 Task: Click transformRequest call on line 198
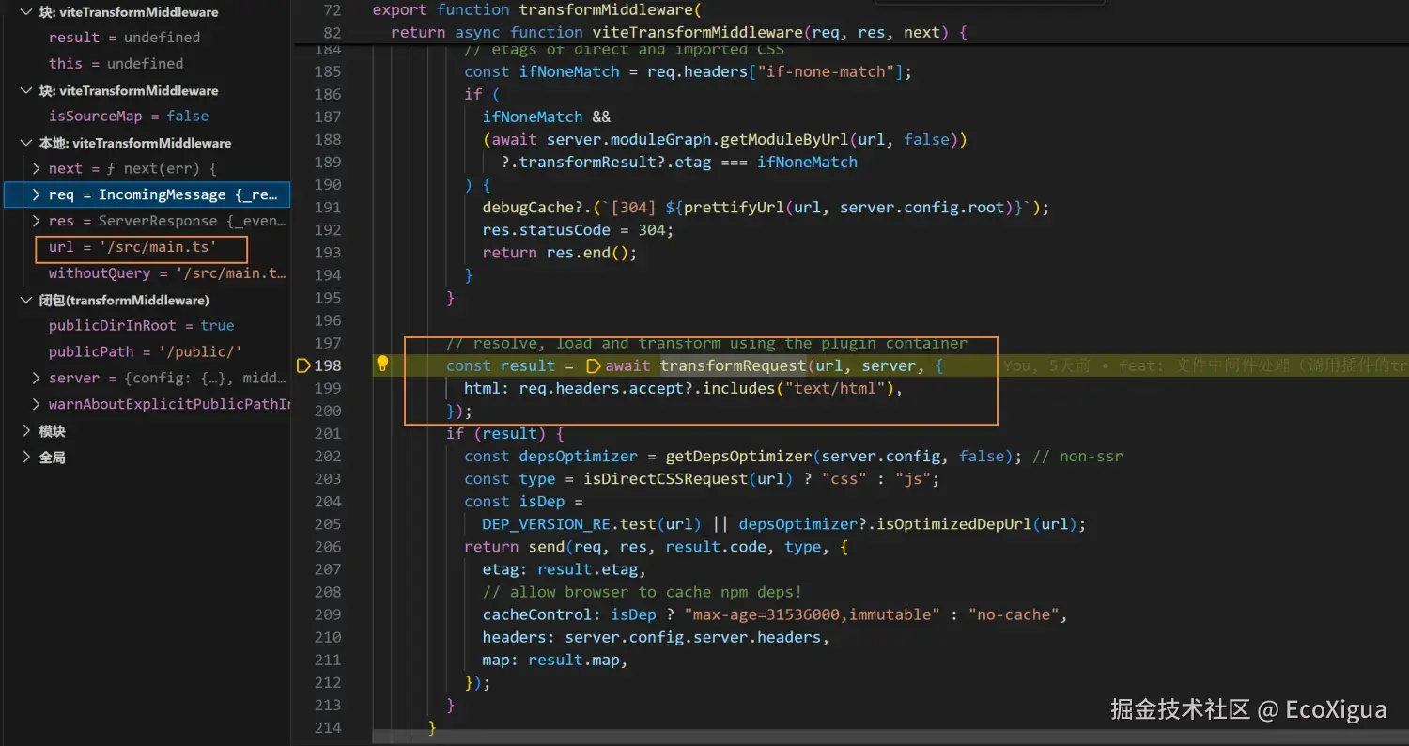tap(733, 365)
